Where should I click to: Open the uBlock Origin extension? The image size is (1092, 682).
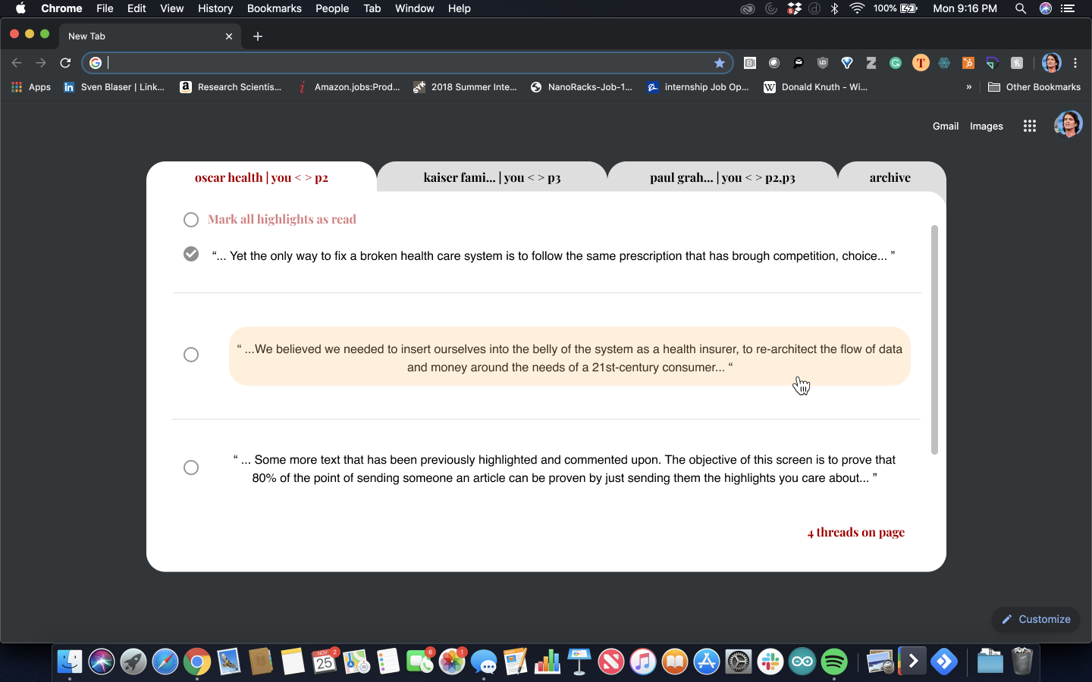[x=823, y=63]
